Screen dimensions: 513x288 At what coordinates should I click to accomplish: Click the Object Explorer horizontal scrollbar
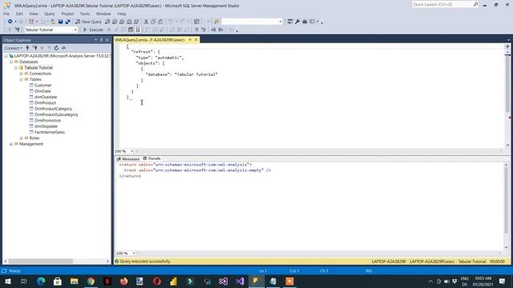click(41, 262)
